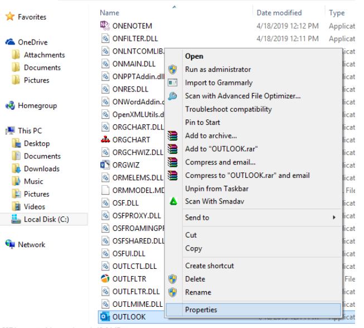The image size is (364, 328).
Task: Click the Videos folder icon in sidebar
Action: [x=16, y=206]
